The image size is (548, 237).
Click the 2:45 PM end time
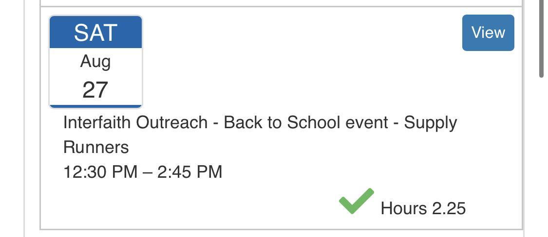[189, 172]
